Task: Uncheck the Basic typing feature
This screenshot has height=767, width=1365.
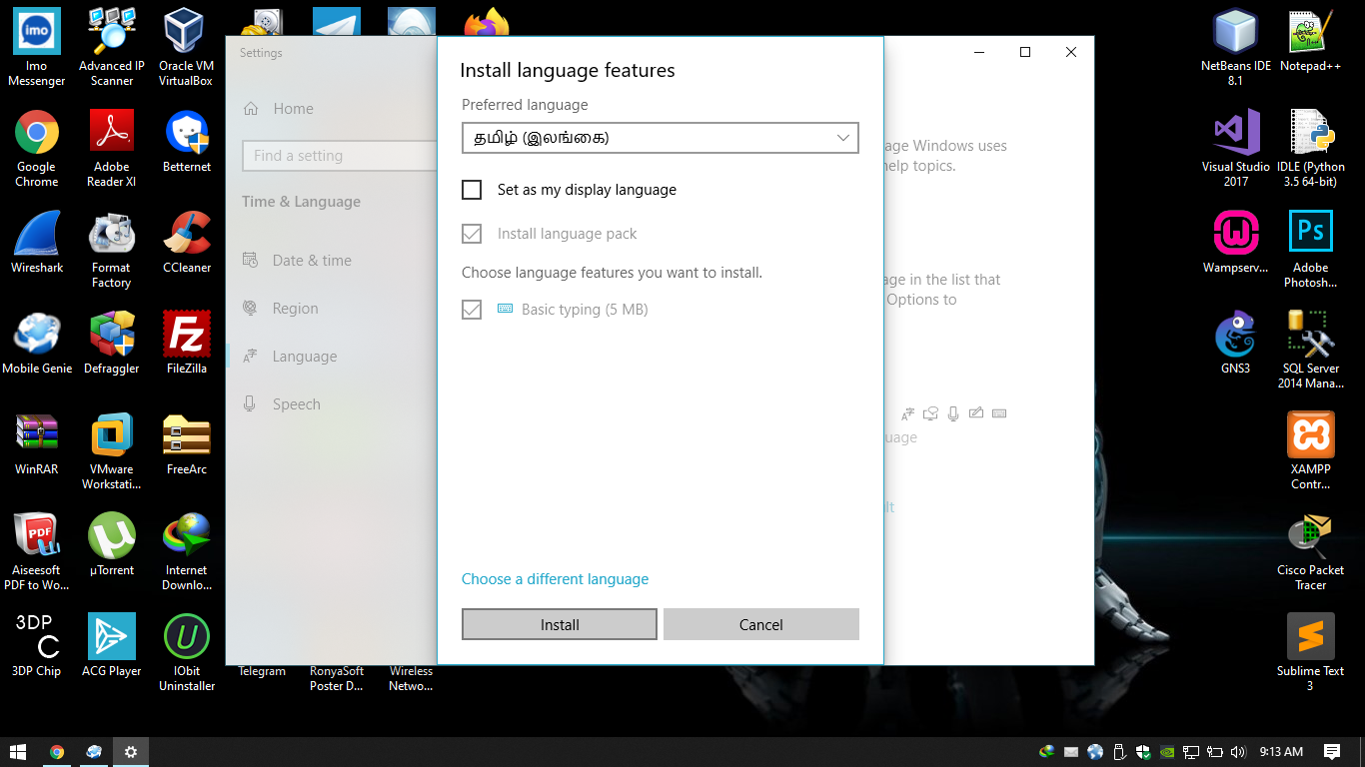Action: point(471,310)
